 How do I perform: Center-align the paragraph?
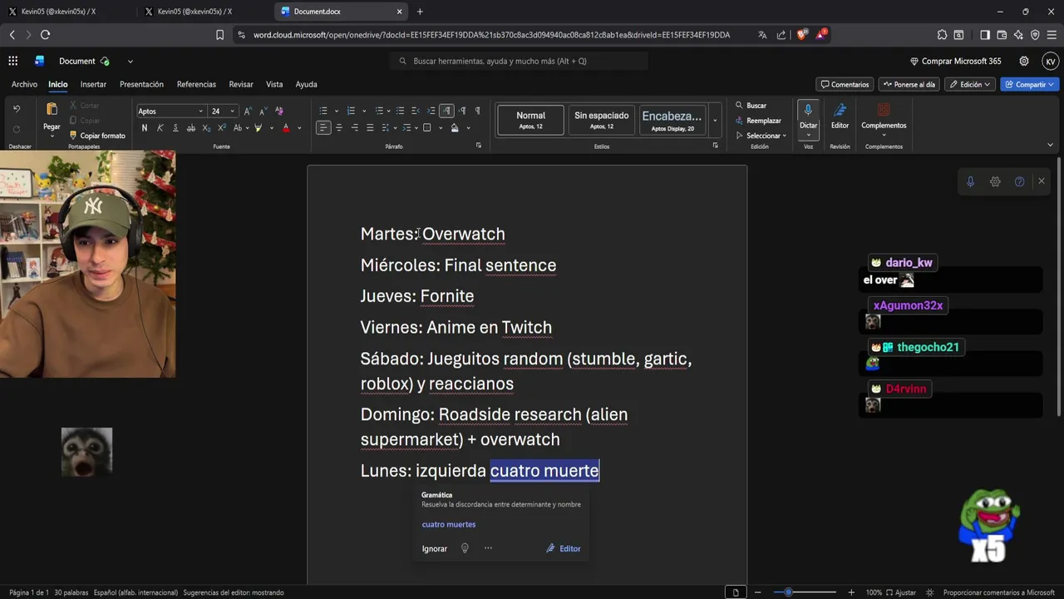point(339,128)
